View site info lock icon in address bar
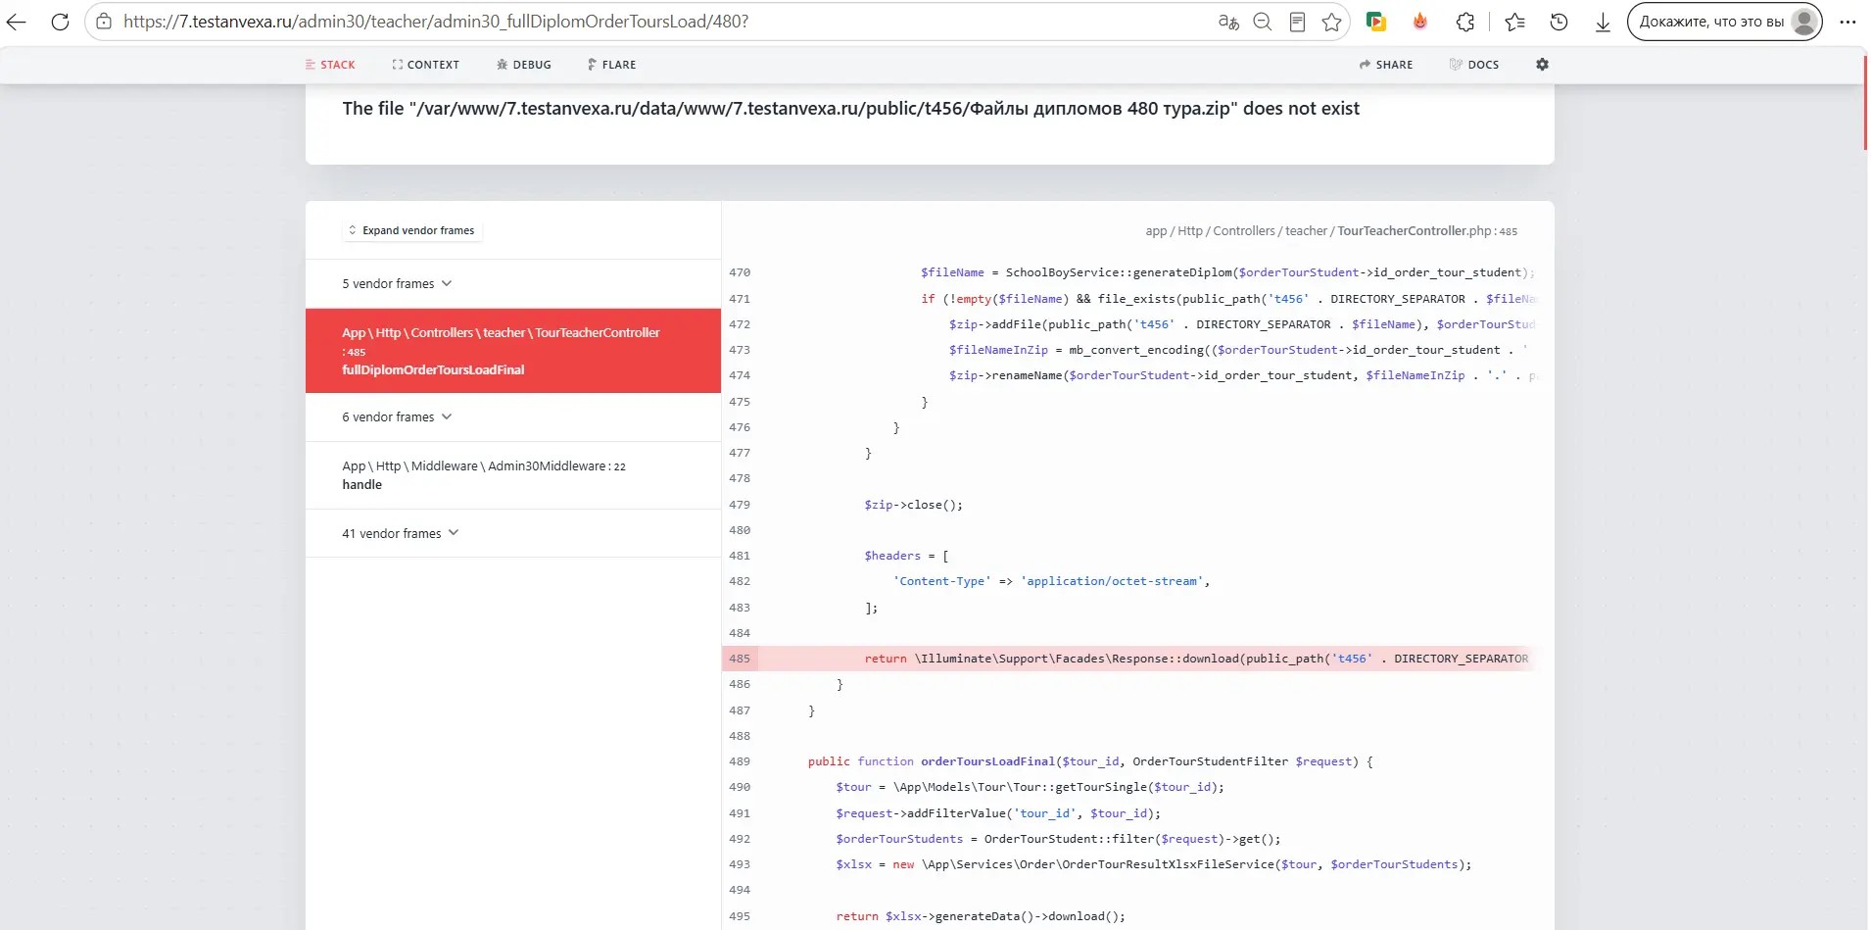Screen dimensions: 1871x930 click(x=104, y=22)
